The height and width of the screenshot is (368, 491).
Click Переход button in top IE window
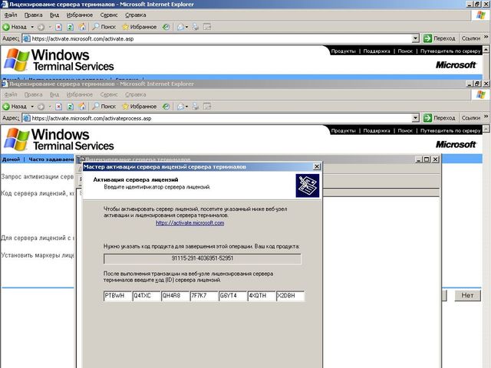click(x=439, y=38)
